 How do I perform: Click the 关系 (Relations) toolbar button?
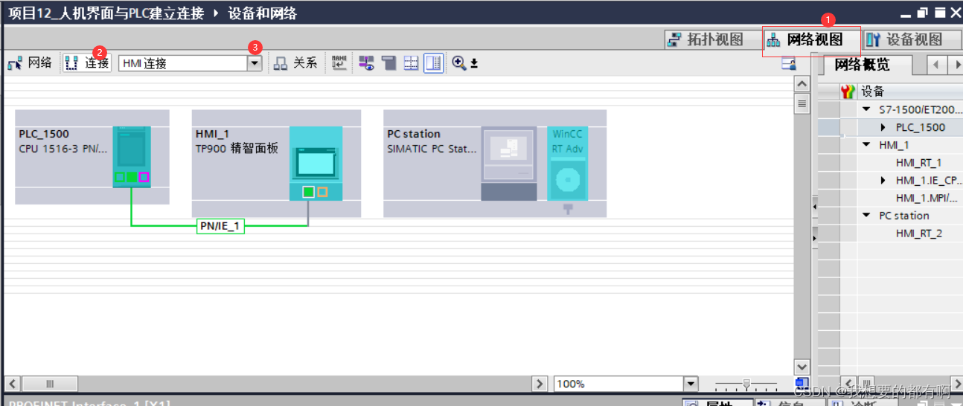(x=295, y=63)
